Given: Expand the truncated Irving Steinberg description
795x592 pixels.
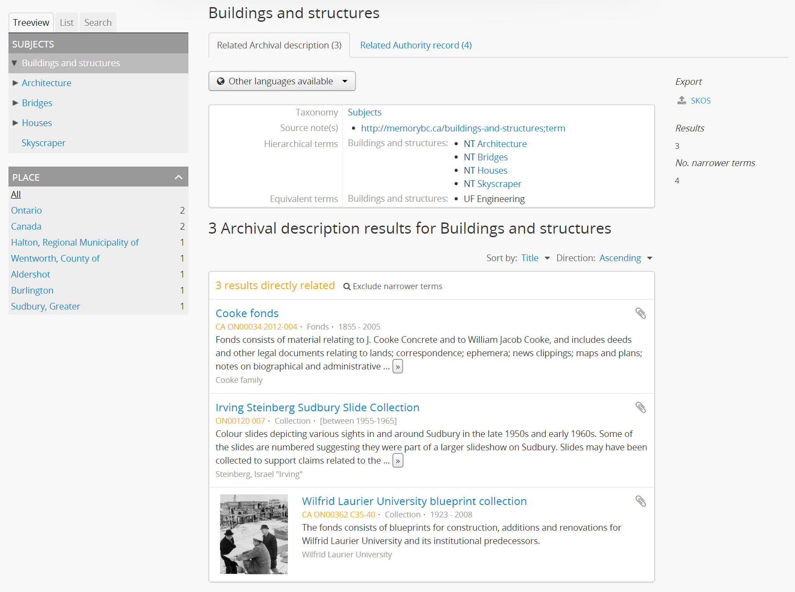Looking at the screenshot, I should tap(397, 461).
